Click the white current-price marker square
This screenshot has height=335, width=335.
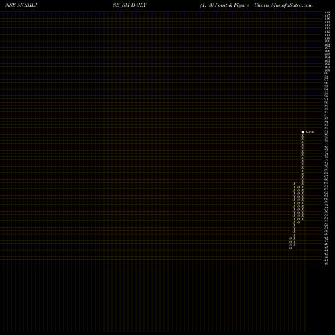pyautogui.click(x=303, y=132)
